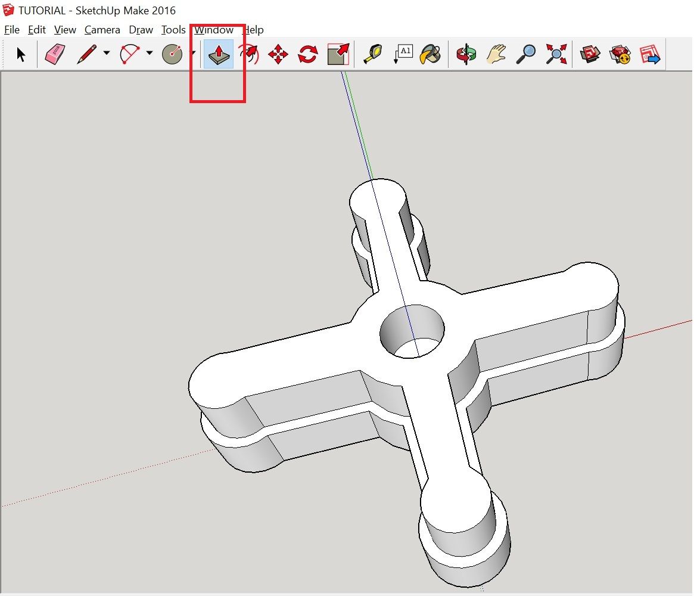Screen dimensions: 694x596
Task: Select the Move tool
Action: (278, 54)
